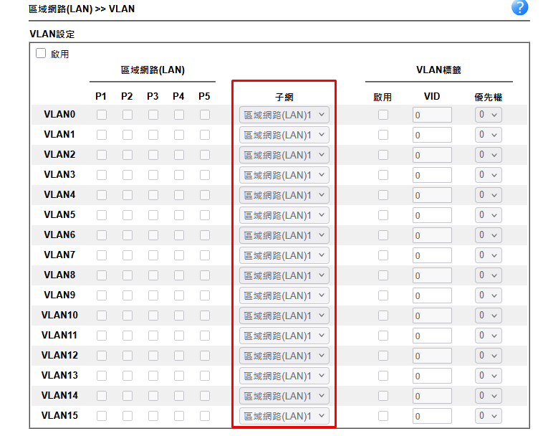Check P1 port for VLAN0

pyautogui.click(x=101, y=115)
